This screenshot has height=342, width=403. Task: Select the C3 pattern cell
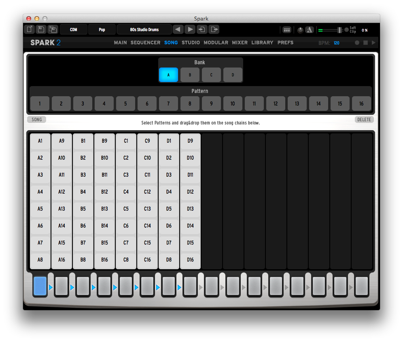click(x=126, y=175)
